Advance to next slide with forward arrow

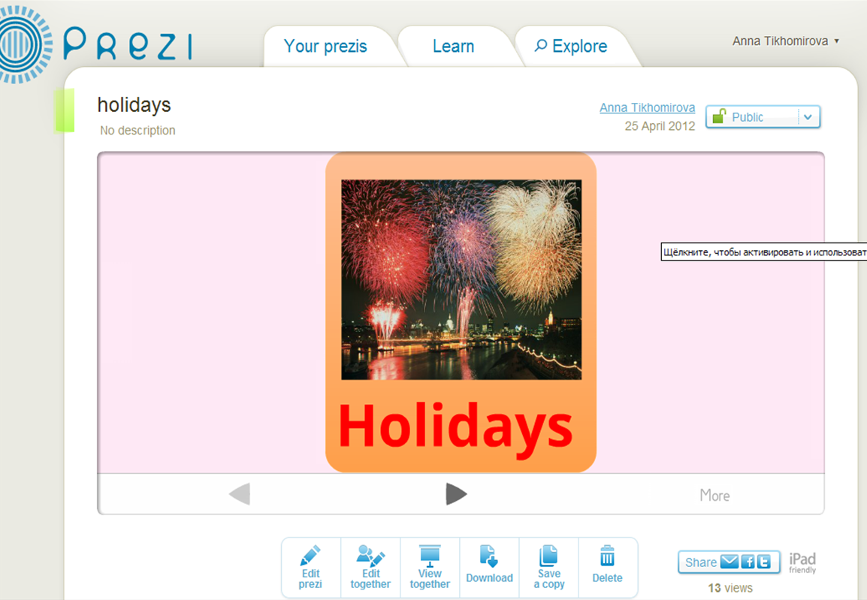pyautogui.click(x=456, y=494)
